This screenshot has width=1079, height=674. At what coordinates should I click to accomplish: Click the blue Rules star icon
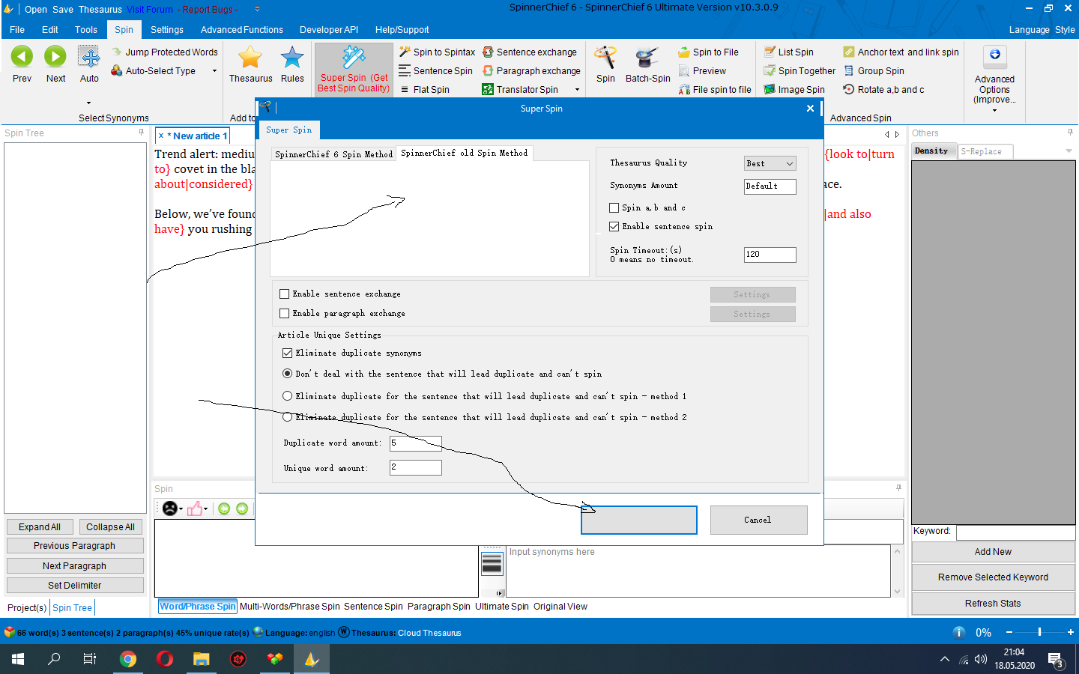(292, 58)
